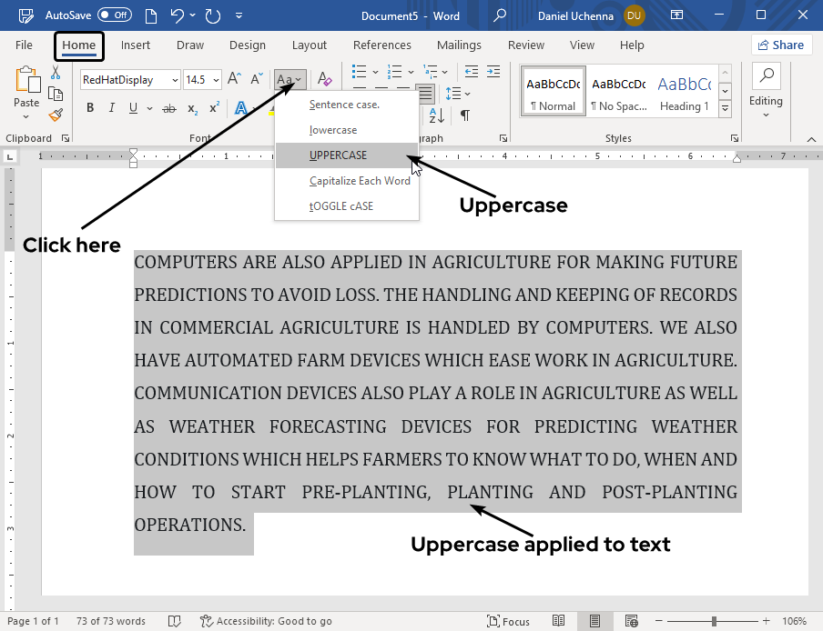Open the Clear All Formatting icon
The height and width of the screenshot is (631, 823).
click(x=325, y=79)
